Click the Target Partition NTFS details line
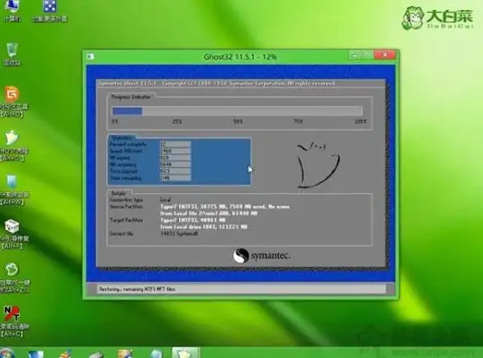The width and height of the screenshot is (483, 358). tap(193, 220)
